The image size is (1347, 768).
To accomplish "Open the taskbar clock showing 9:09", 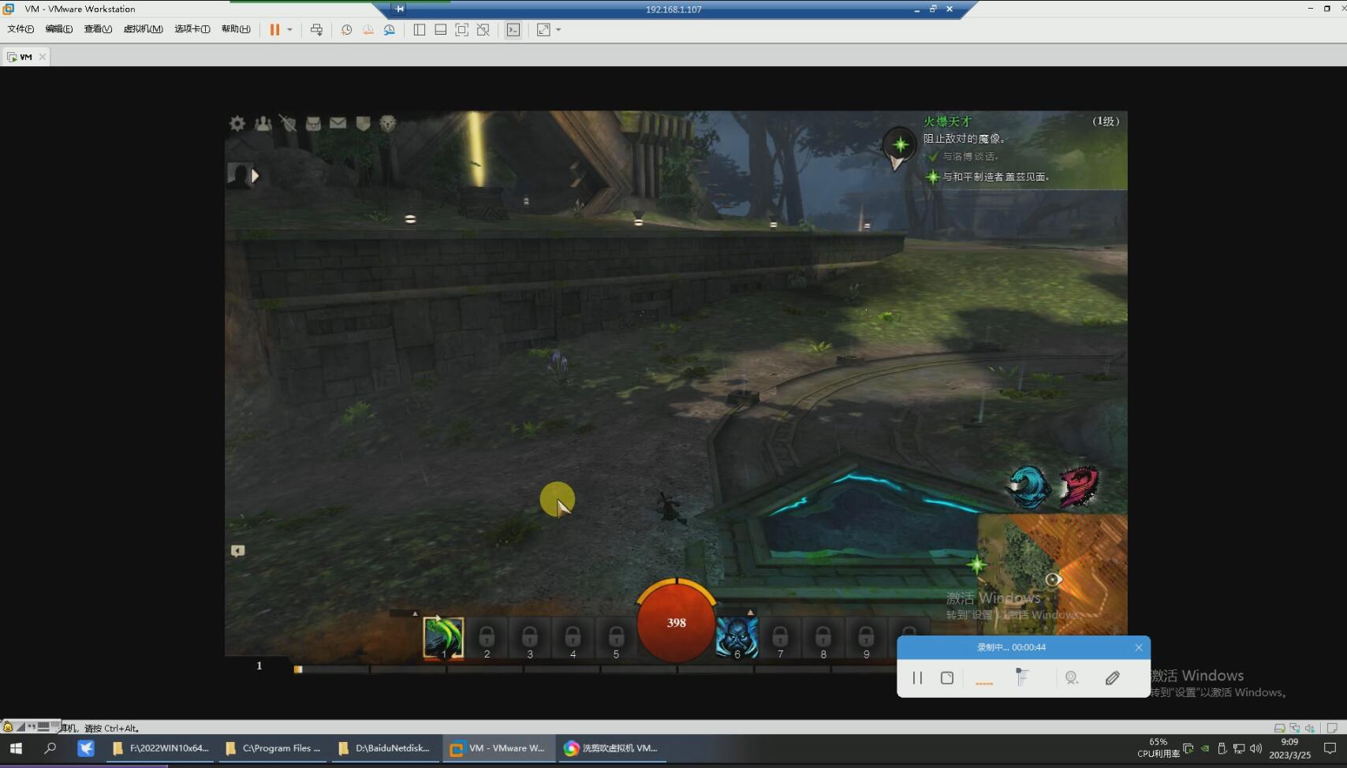I will 1289,748.
